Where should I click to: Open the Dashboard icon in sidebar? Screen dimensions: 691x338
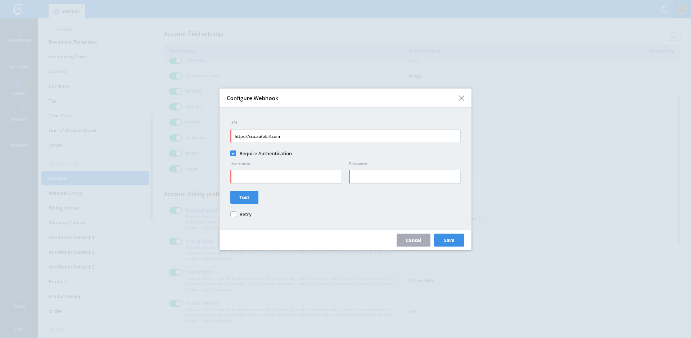pos(19,32)
